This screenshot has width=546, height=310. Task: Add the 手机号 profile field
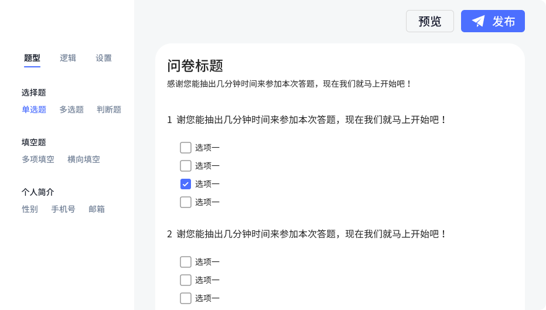pos(63,209)
